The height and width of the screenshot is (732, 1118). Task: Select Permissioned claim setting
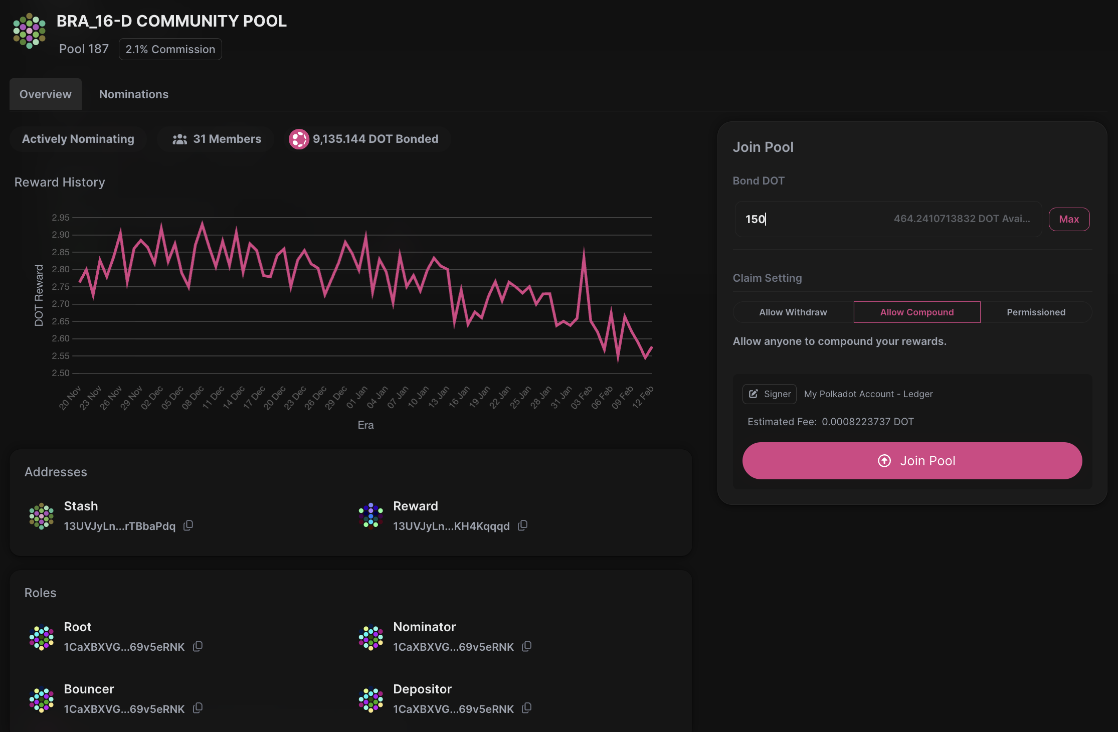1036,312
